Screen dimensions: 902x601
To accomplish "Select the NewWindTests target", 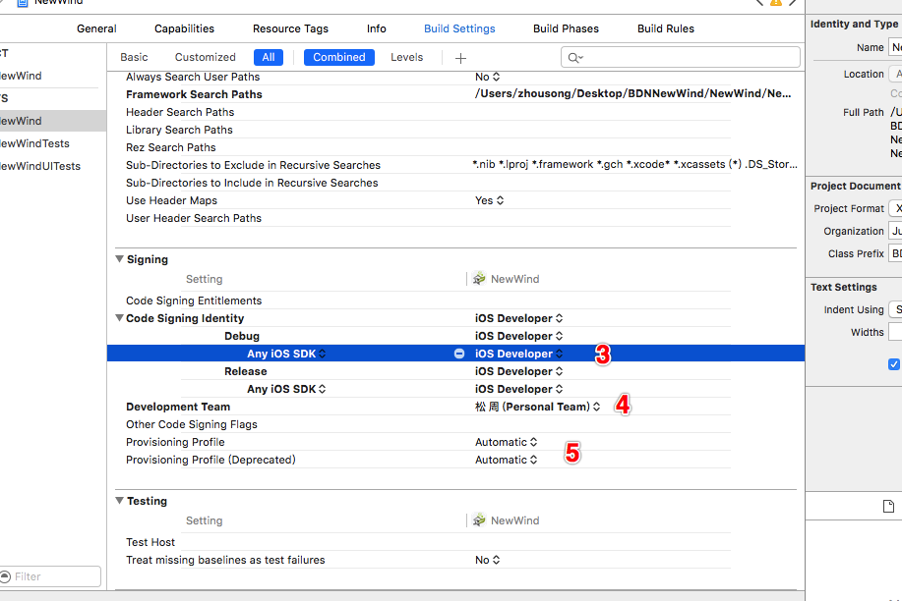I will (x=34, y=143).
